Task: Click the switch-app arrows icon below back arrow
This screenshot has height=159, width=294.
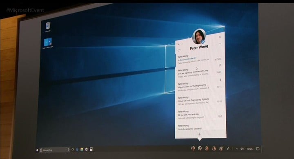Action: point(179,50)
